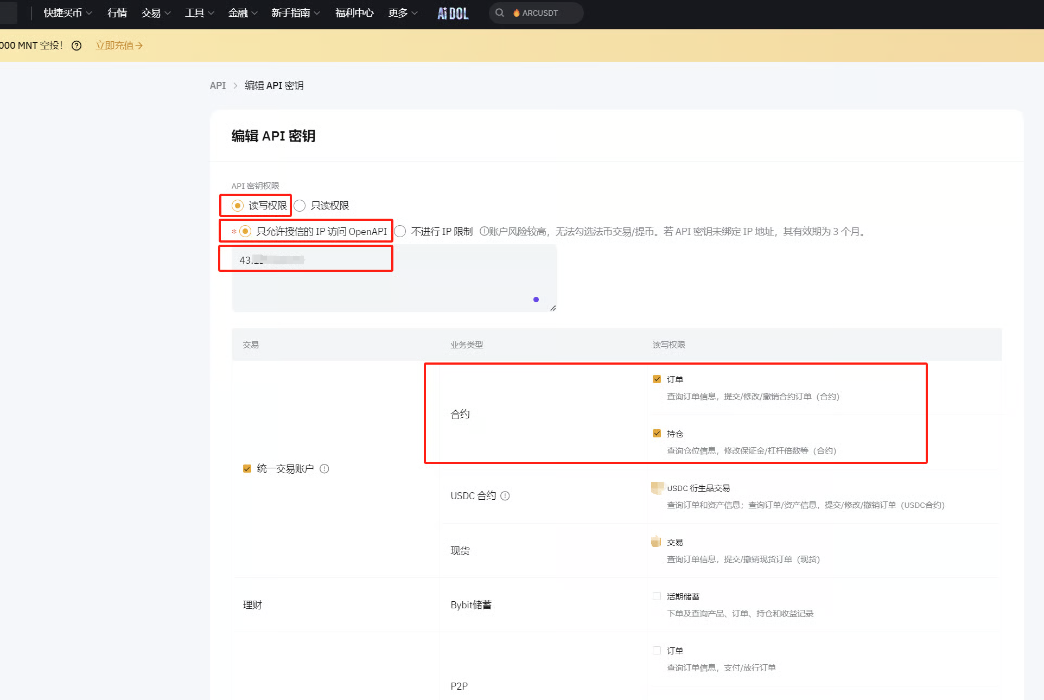Select 只读权限 radio button
1044x700 pixels.
(x=300, y=206)
